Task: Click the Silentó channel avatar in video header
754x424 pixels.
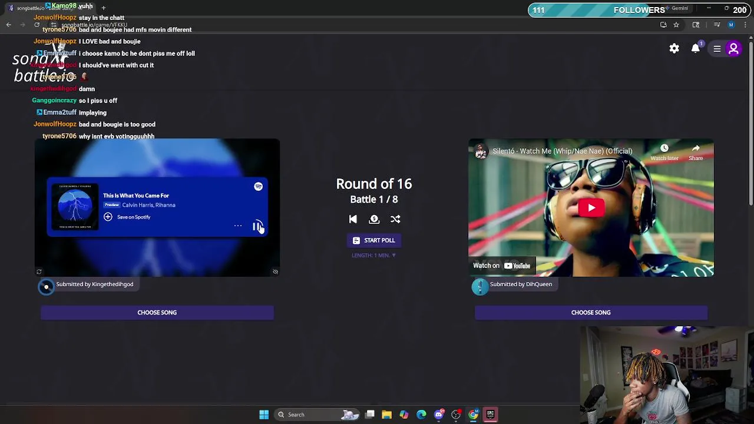Action: point(481,151)
